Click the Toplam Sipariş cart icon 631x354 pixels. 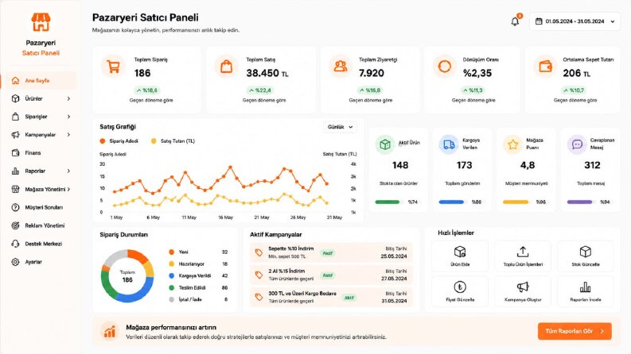[x=113, y=66]
